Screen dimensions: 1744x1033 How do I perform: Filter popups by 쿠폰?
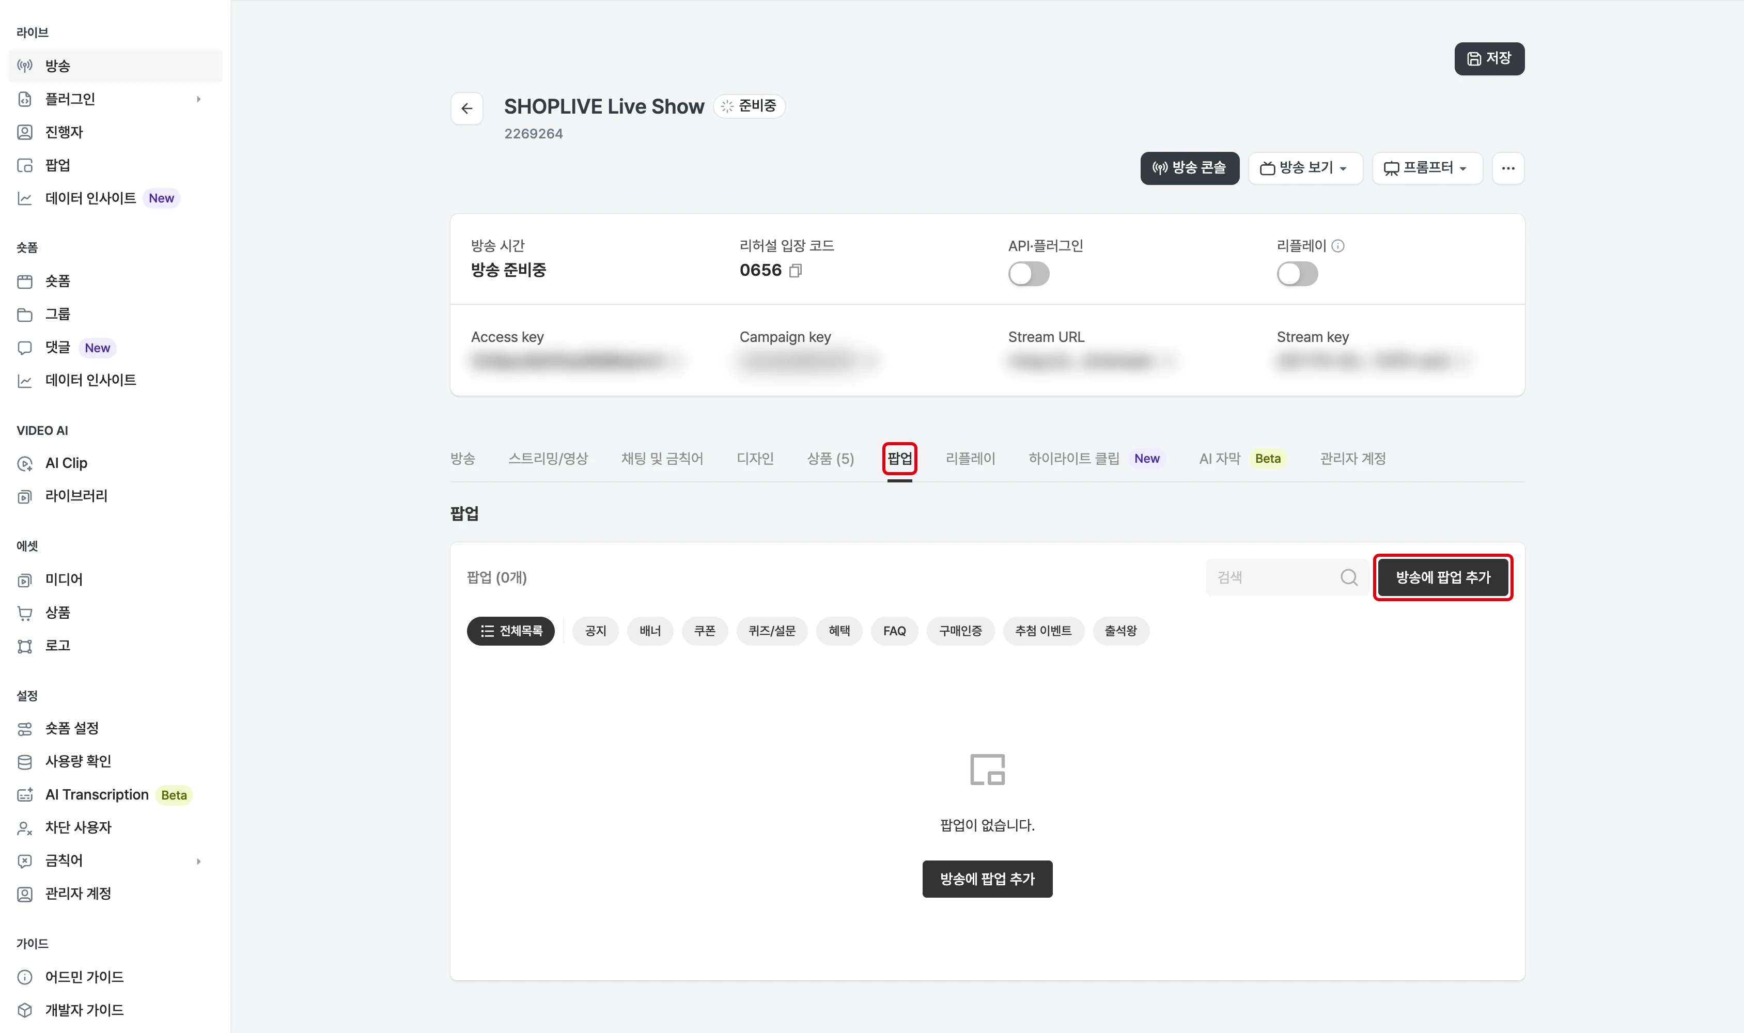[x=705, y=631]
